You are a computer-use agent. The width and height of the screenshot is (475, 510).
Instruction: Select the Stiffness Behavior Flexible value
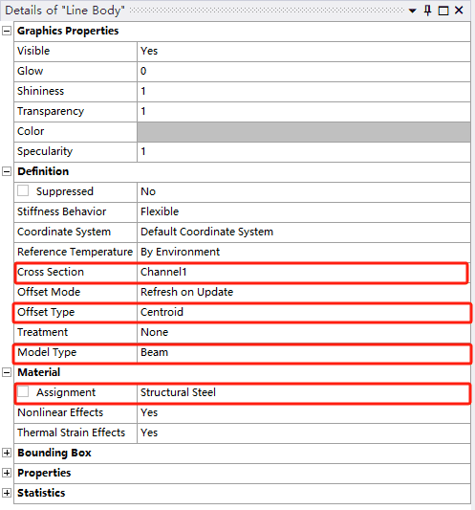click(x=304, y=212)
